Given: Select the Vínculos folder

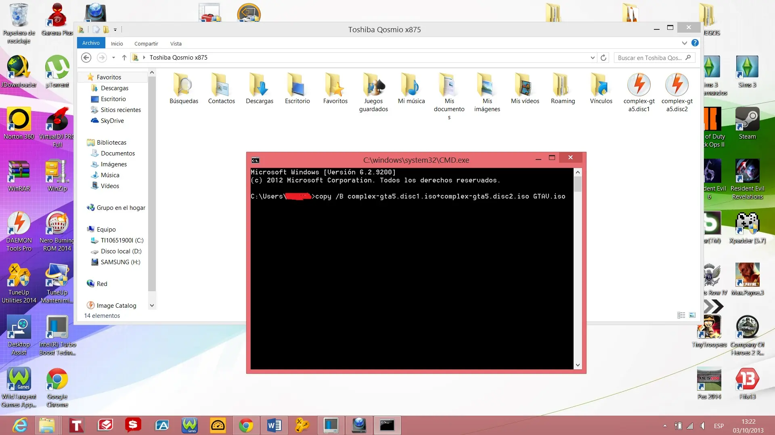Looking at the screenshot, I should point(601,89).
